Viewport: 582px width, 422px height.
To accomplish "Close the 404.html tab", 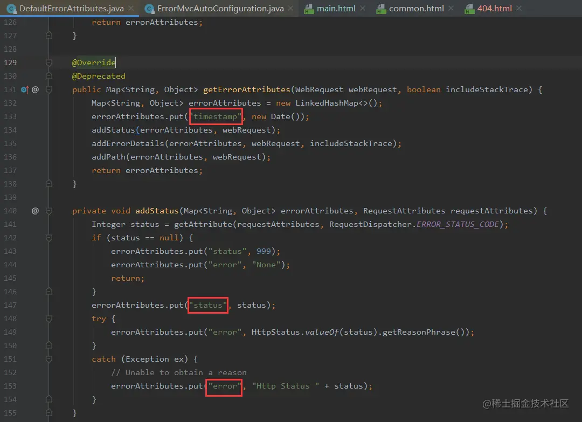I will point(519,8).
